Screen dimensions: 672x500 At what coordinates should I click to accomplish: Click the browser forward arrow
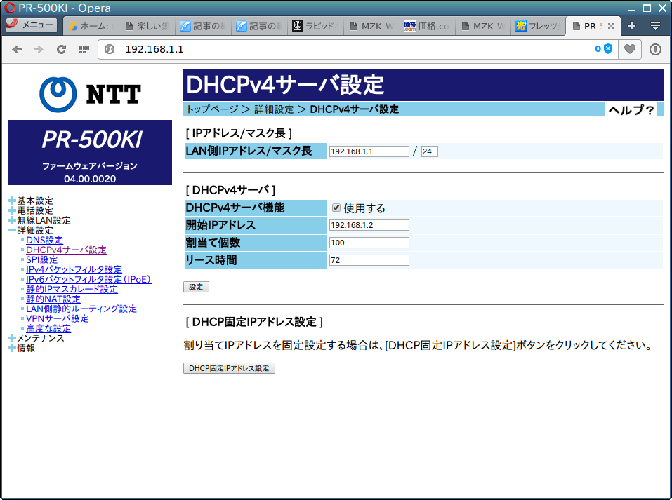(39, 50)
